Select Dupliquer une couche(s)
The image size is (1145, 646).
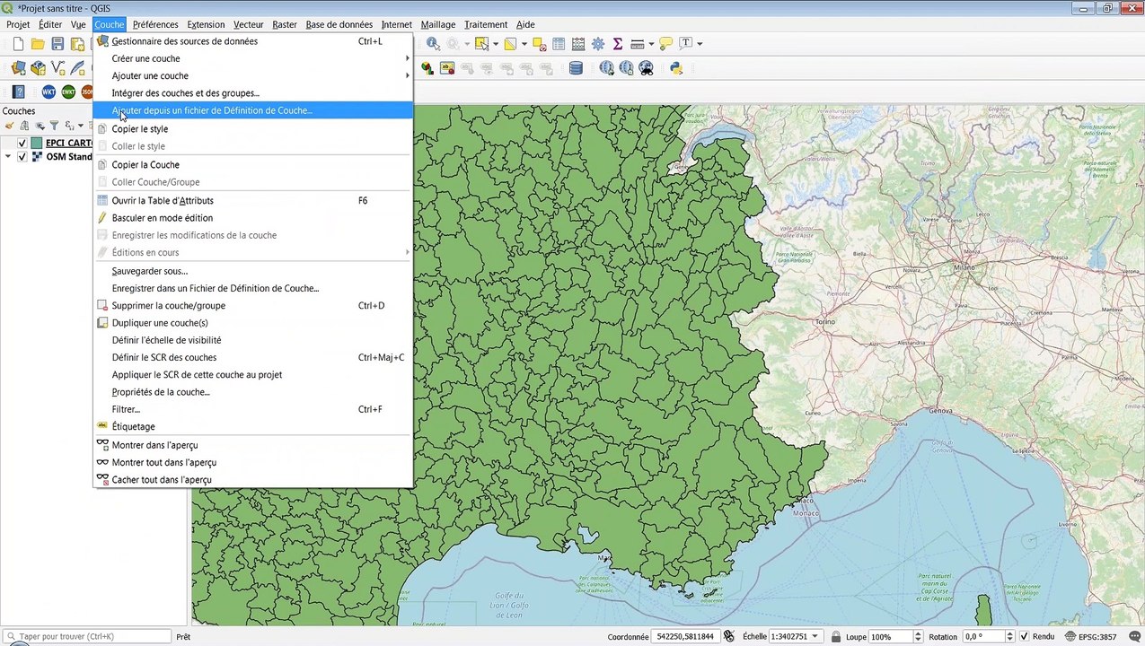(252, 323)
